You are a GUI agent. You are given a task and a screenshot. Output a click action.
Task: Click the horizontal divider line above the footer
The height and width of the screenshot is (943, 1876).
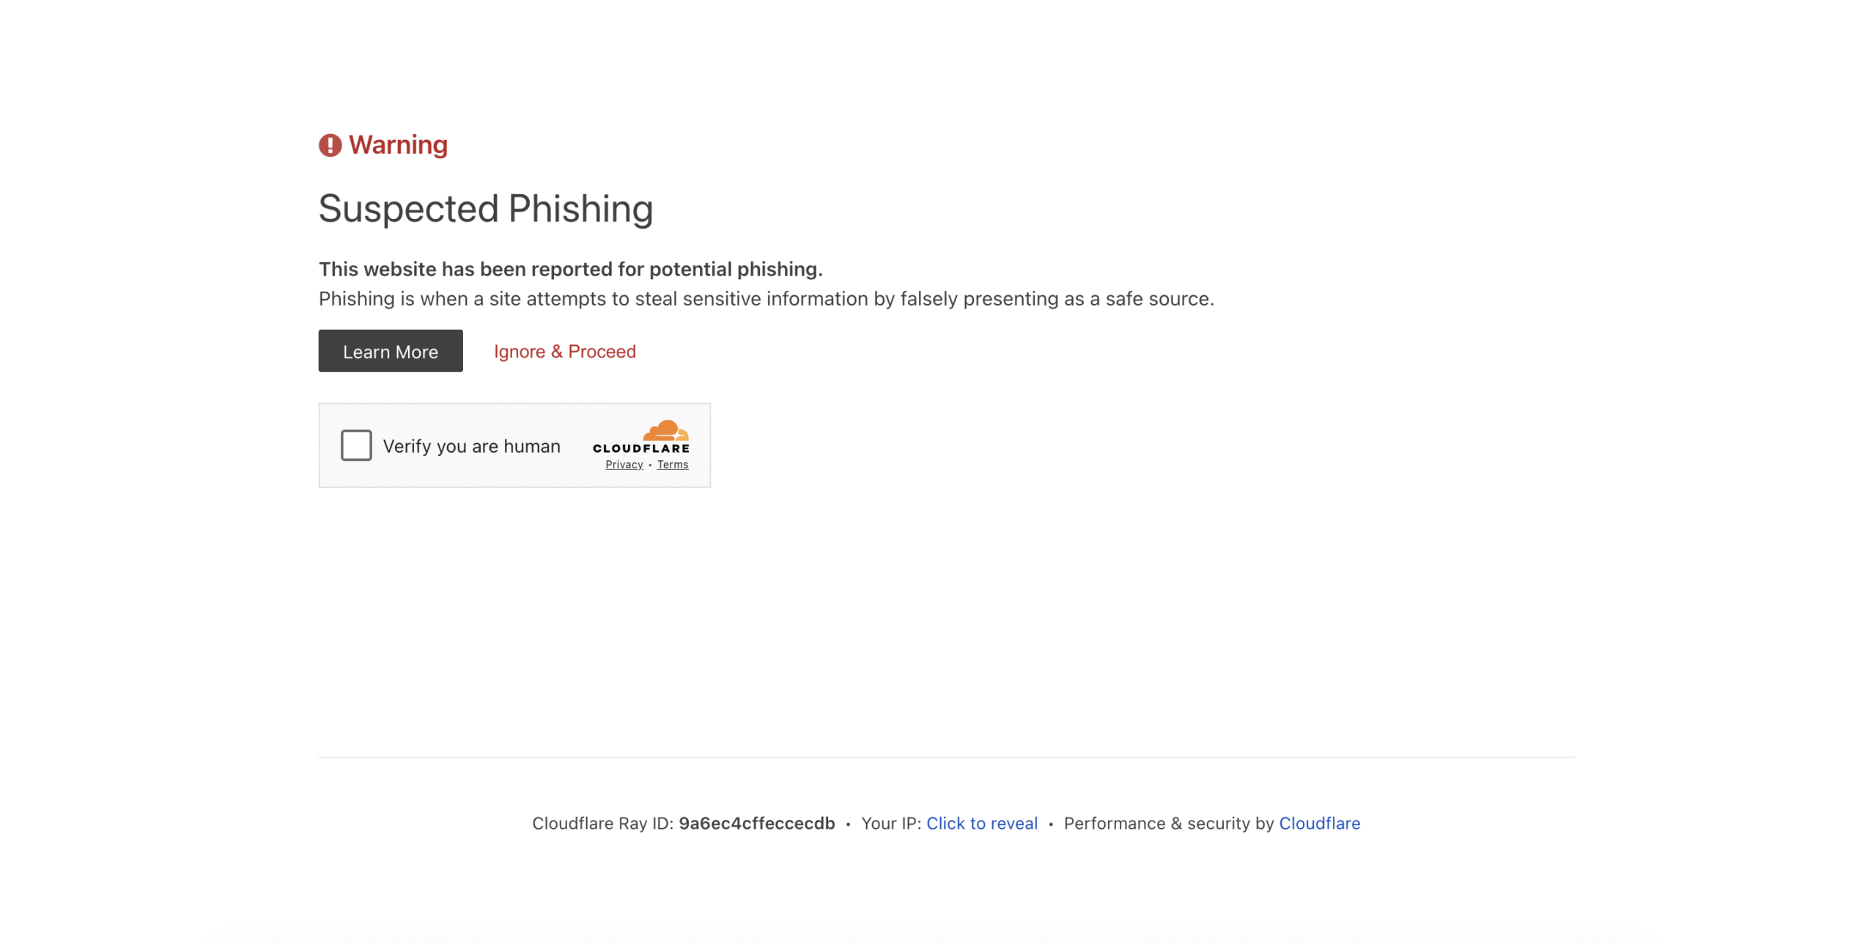945,757
